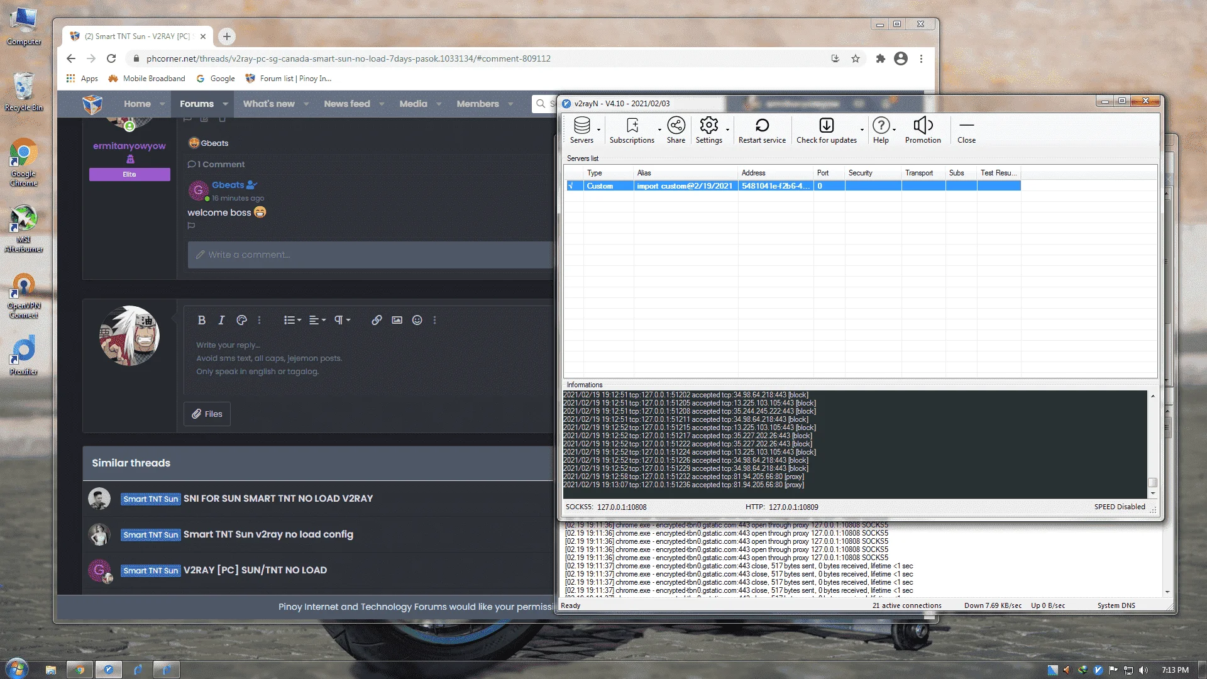The image size is (1207, 679).
Task: Open the Media nav item
Action: tap(413, 104)
